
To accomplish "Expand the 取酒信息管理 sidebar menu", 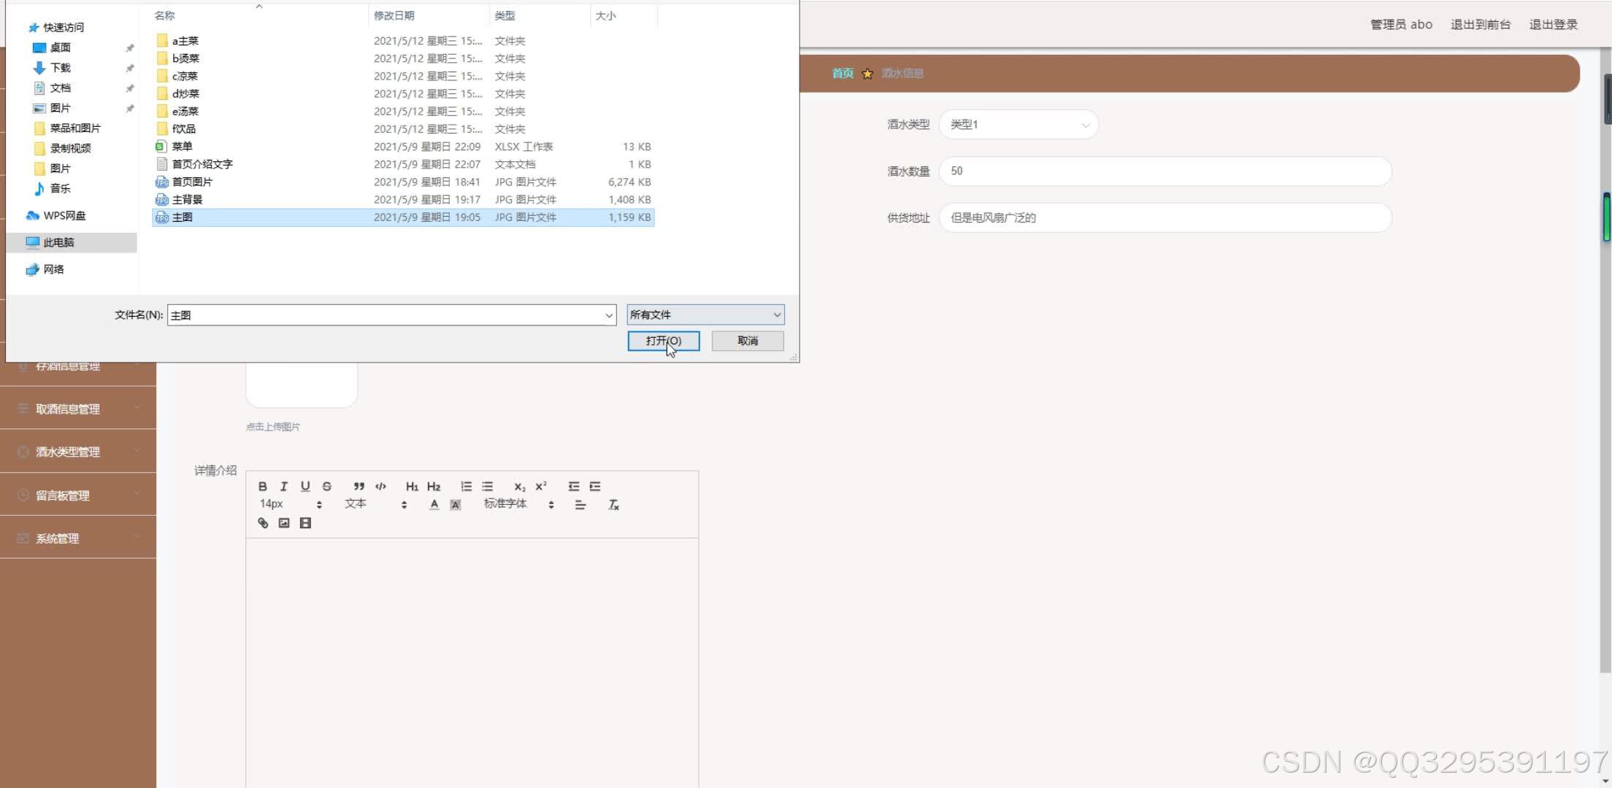I will pos(78,409).
